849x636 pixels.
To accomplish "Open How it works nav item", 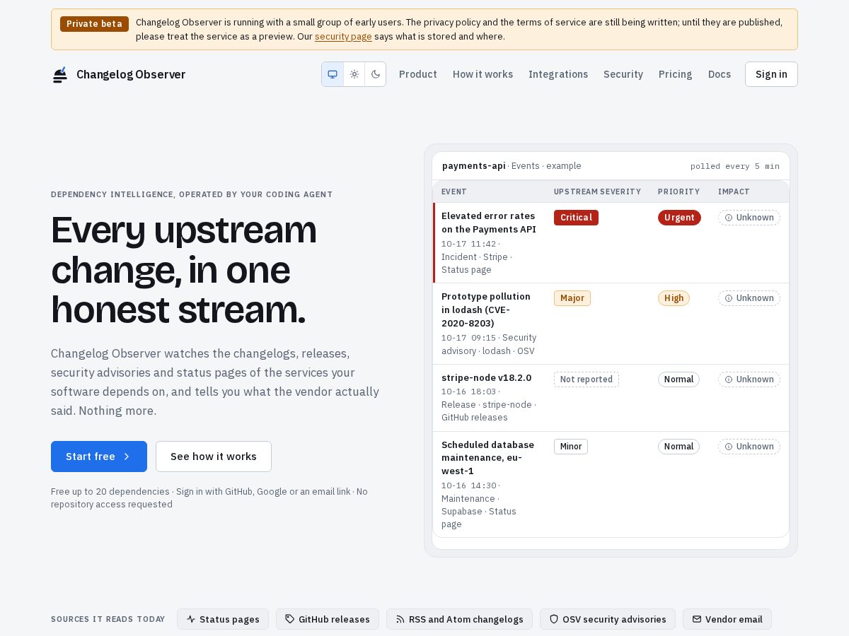I will click(x=483, y=74).
